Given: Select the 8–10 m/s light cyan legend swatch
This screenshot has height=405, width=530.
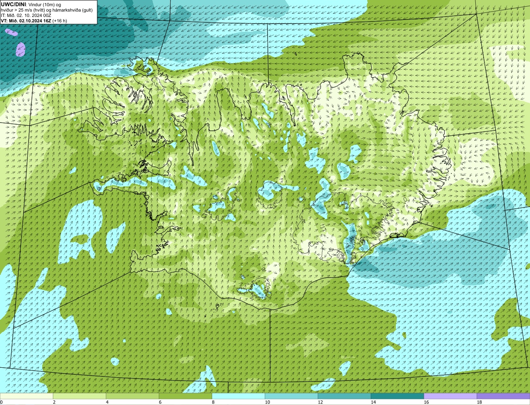Looking at the screenshot, I should tap(238, 396).
